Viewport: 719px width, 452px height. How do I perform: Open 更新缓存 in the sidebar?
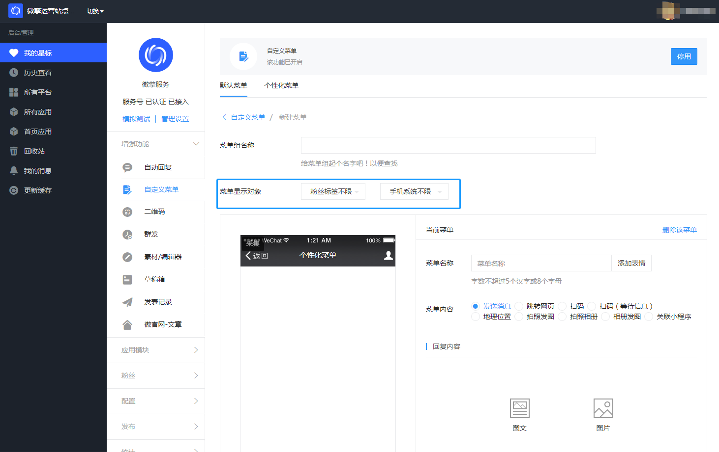pyautogui.click(x=53, y=190)
